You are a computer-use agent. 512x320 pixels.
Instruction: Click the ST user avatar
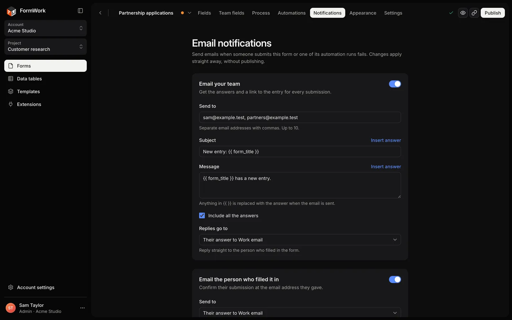click(11, 308)
